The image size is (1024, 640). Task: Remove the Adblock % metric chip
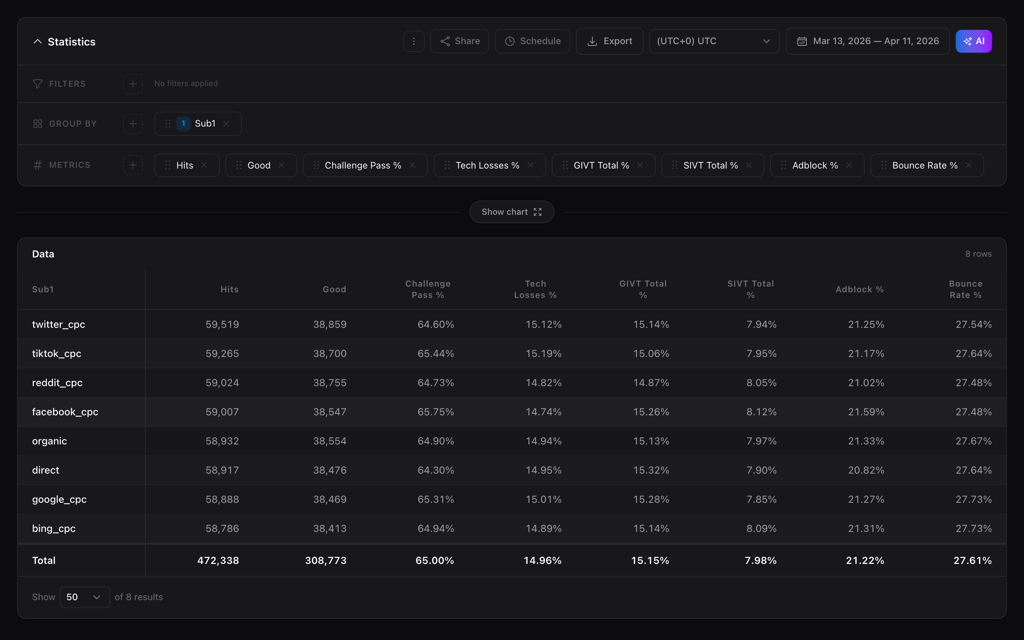click(850, 165)
